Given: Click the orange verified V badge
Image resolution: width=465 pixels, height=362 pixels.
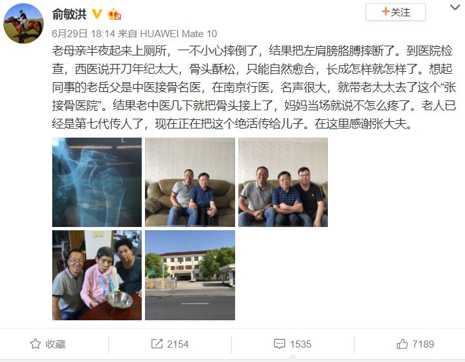Looking at the screenshot, I should [97, 14].
